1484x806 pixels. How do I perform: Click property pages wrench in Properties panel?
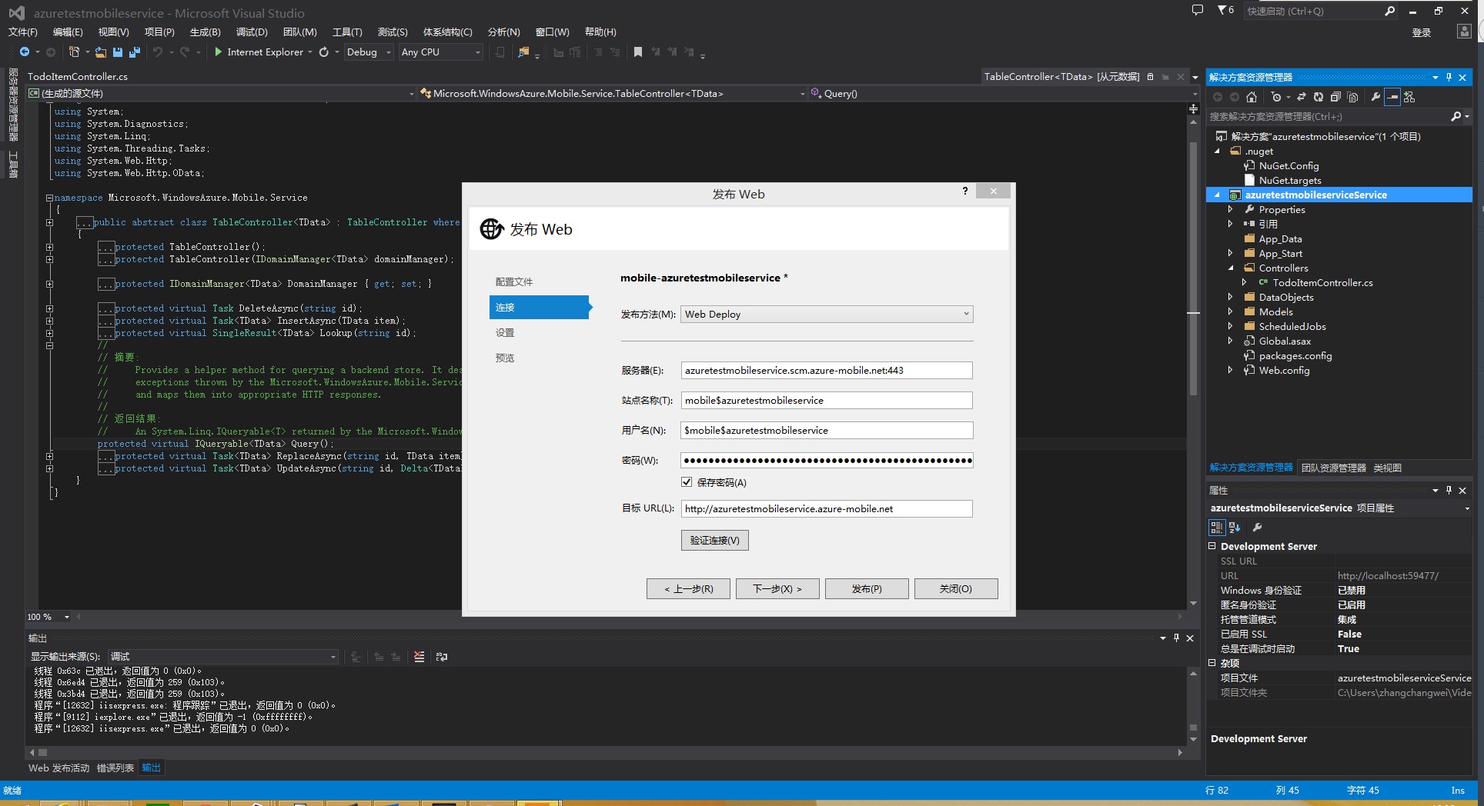pos(1257,528)
